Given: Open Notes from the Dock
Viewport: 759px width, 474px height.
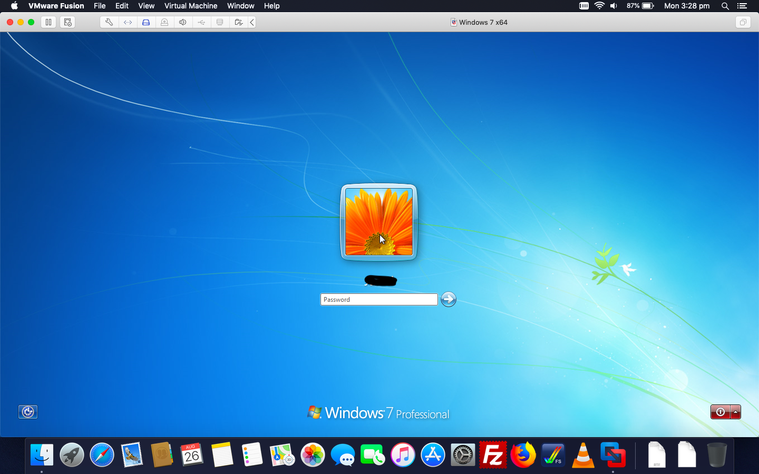Looking at the screenshot, I should [222, 455].
